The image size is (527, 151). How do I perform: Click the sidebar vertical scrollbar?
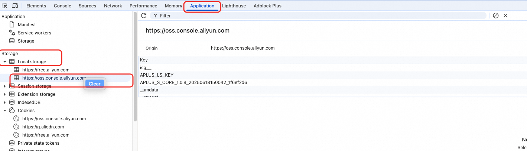(135, 67)
